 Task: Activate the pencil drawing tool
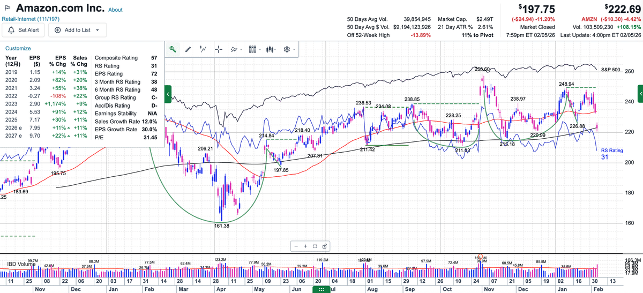click(x=188, y=49)
